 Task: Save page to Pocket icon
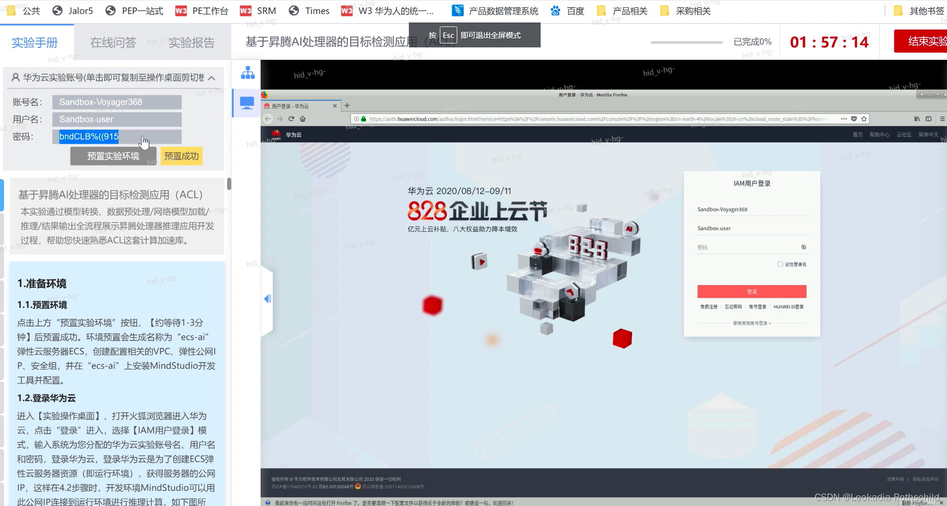(x=854, y=119)
